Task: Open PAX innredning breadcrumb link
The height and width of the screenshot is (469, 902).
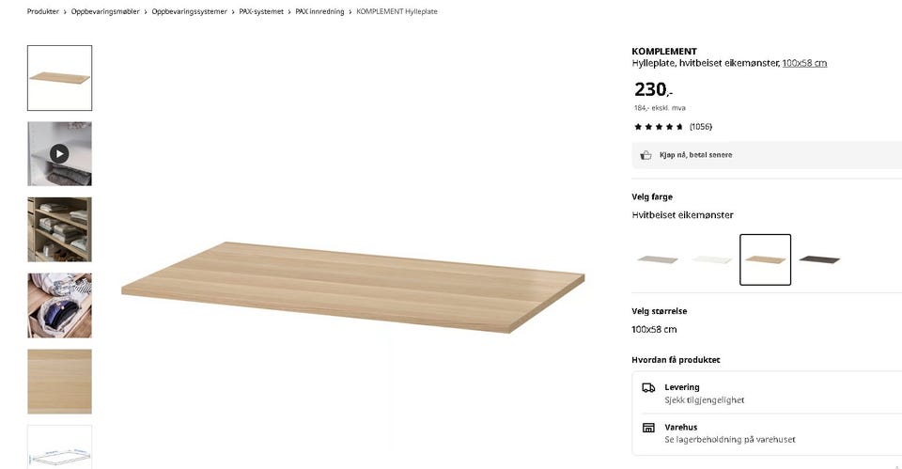Action: pyautogui.click(x=320, y=11)
